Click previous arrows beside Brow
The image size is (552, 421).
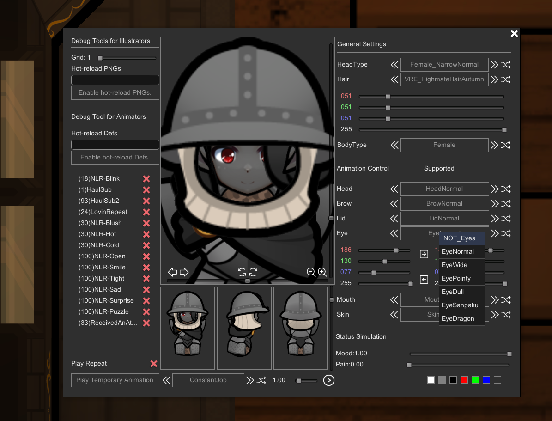tap(394, 204)
